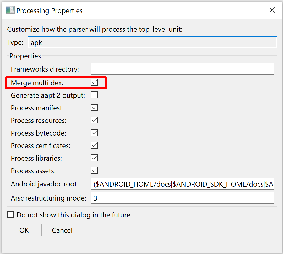Click the Cancel button
The width and height of the screenshot is (283, 254).
[62, 230]
